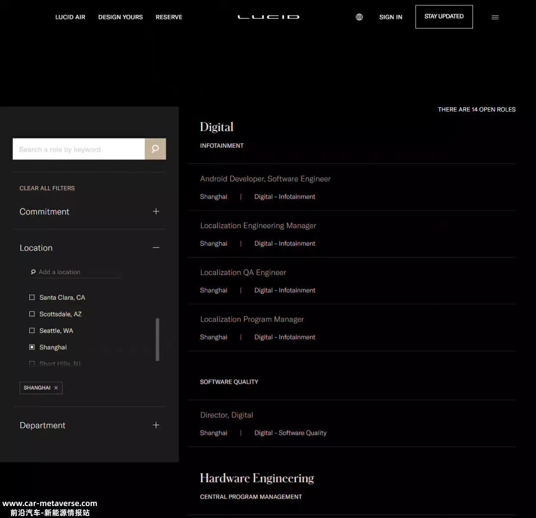Click Shanghai under Director, Digital

click(213, 433)
